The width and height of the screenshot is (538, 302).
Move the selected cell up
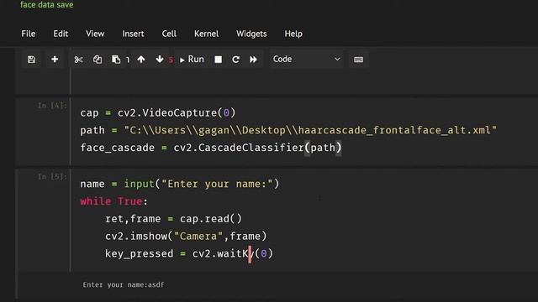tap(141, 60)
